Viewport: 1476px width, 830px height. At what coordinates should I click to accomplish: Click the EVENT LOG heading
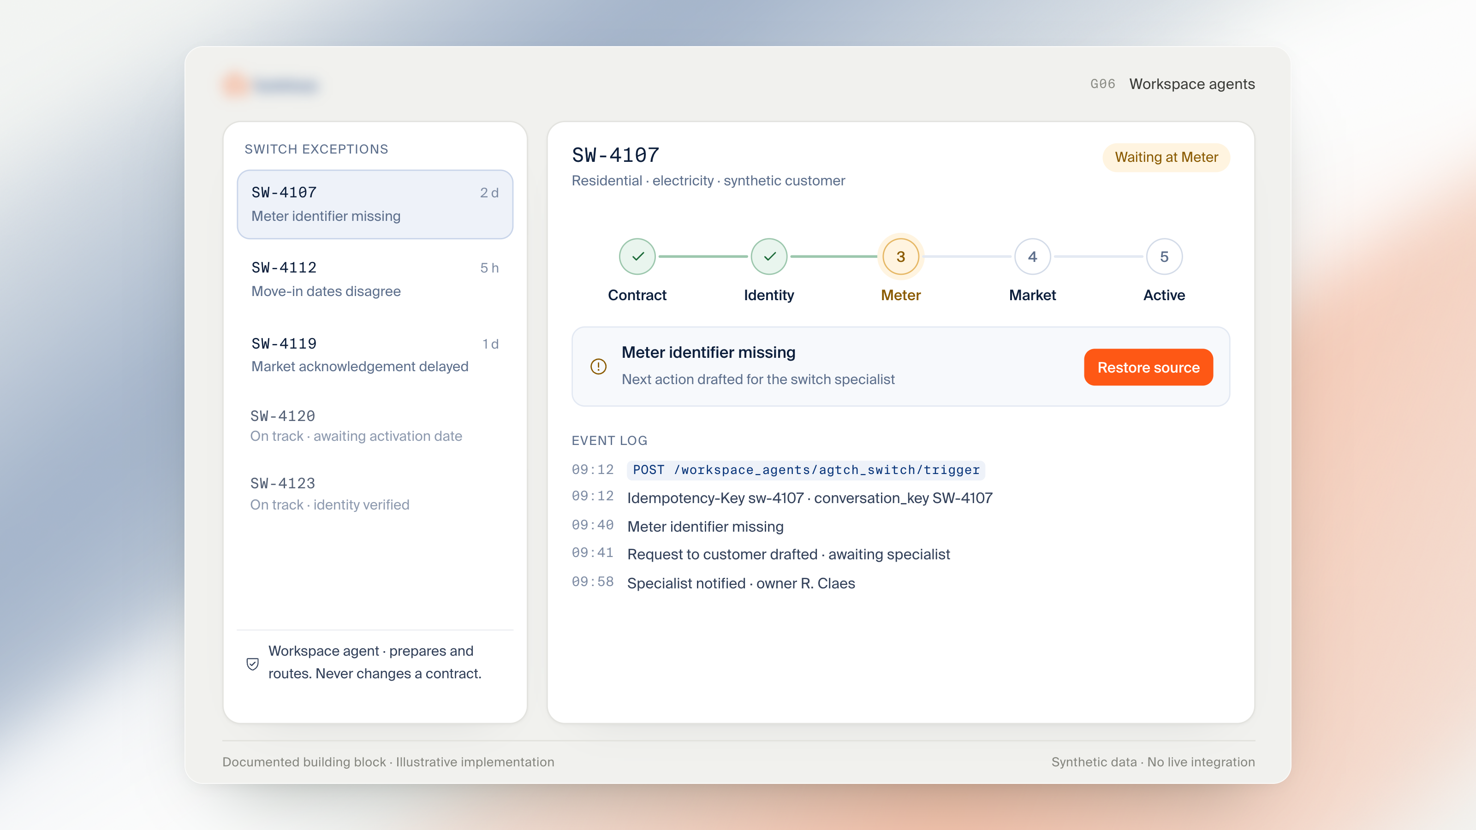click(x=610, y=440)
